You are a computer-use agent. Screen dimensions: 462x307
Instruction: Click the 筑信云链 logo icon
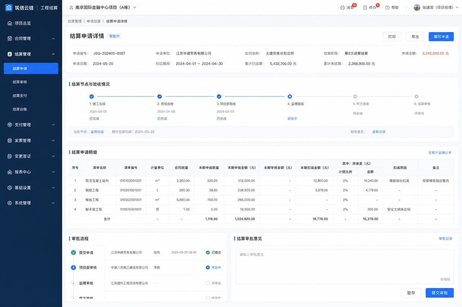[x=9, y=8]
